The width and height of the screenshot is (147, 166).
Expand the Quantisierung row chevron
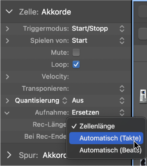coord(7,101)
